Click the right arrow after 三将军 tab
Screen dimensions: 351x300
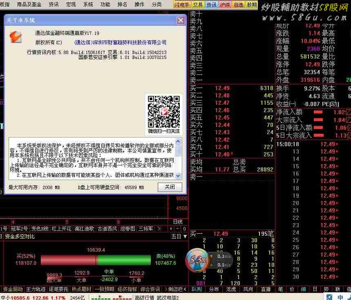[x=159, y=229]
